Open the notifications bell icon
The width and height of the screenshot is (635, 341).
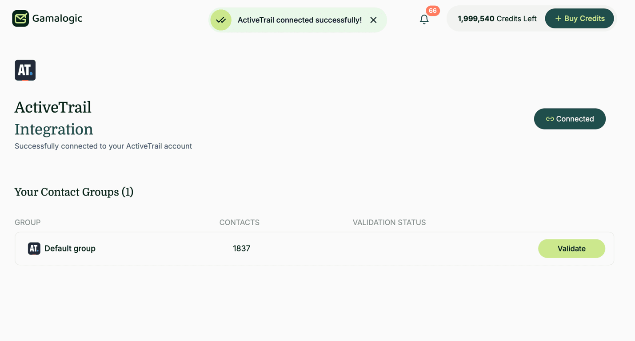point(424,19)
